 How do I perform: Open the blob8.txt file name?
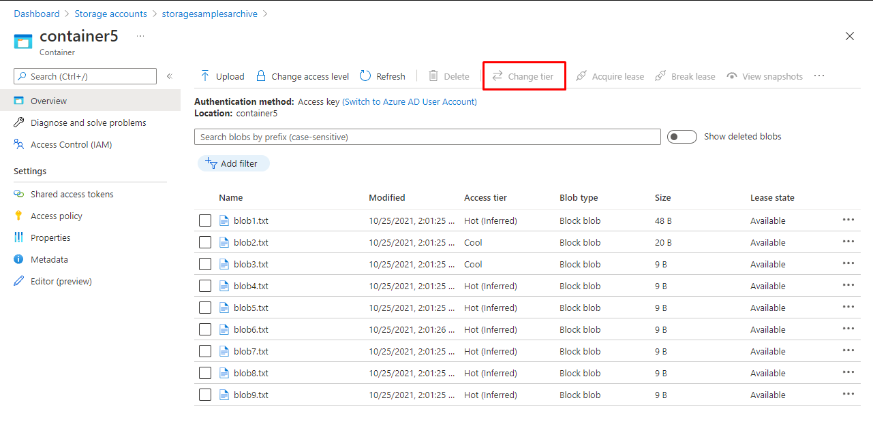251,373
